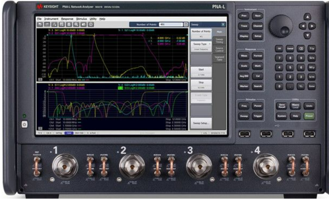This screenshot has width=329, height=199.
Task: Select the Tr 1 S21 trace label
Action: click(x=136, y=30)
